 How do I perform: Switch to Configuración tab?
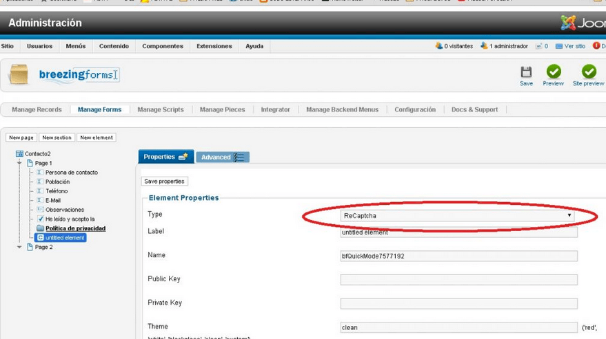coord(415,109)
